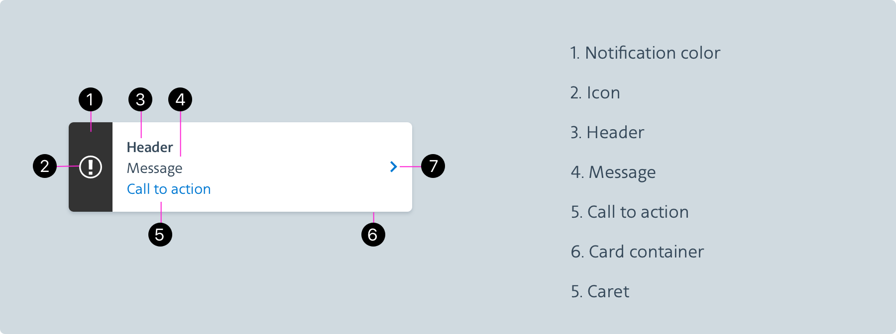Click the black number 2 badge
Viewport: 896px width, 334px height.
coord(45,166)
